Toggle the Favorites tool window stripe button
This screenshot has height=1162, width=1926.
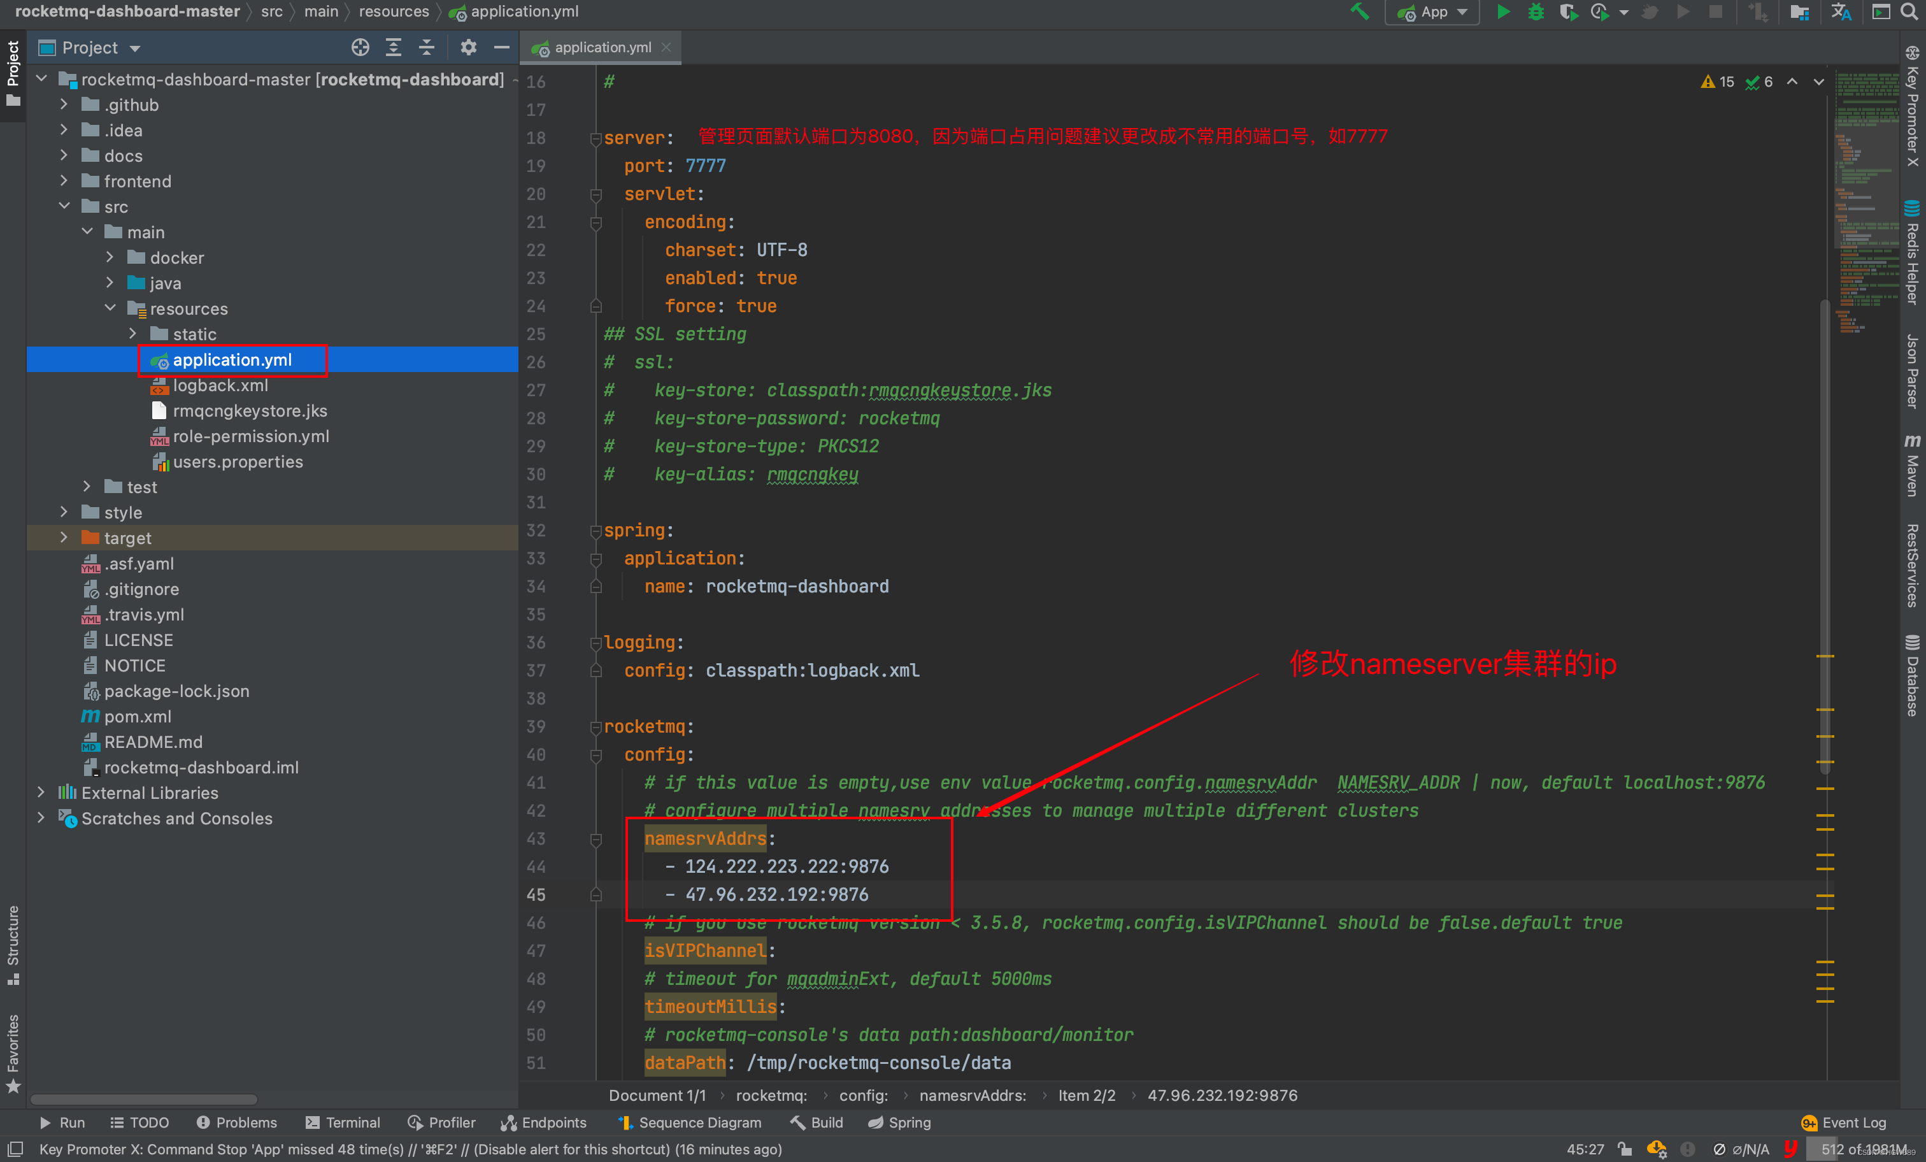click(13, 1053)
